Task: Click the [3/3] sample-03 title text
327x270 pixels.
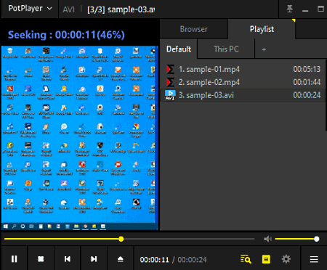Action: (121, 9)
